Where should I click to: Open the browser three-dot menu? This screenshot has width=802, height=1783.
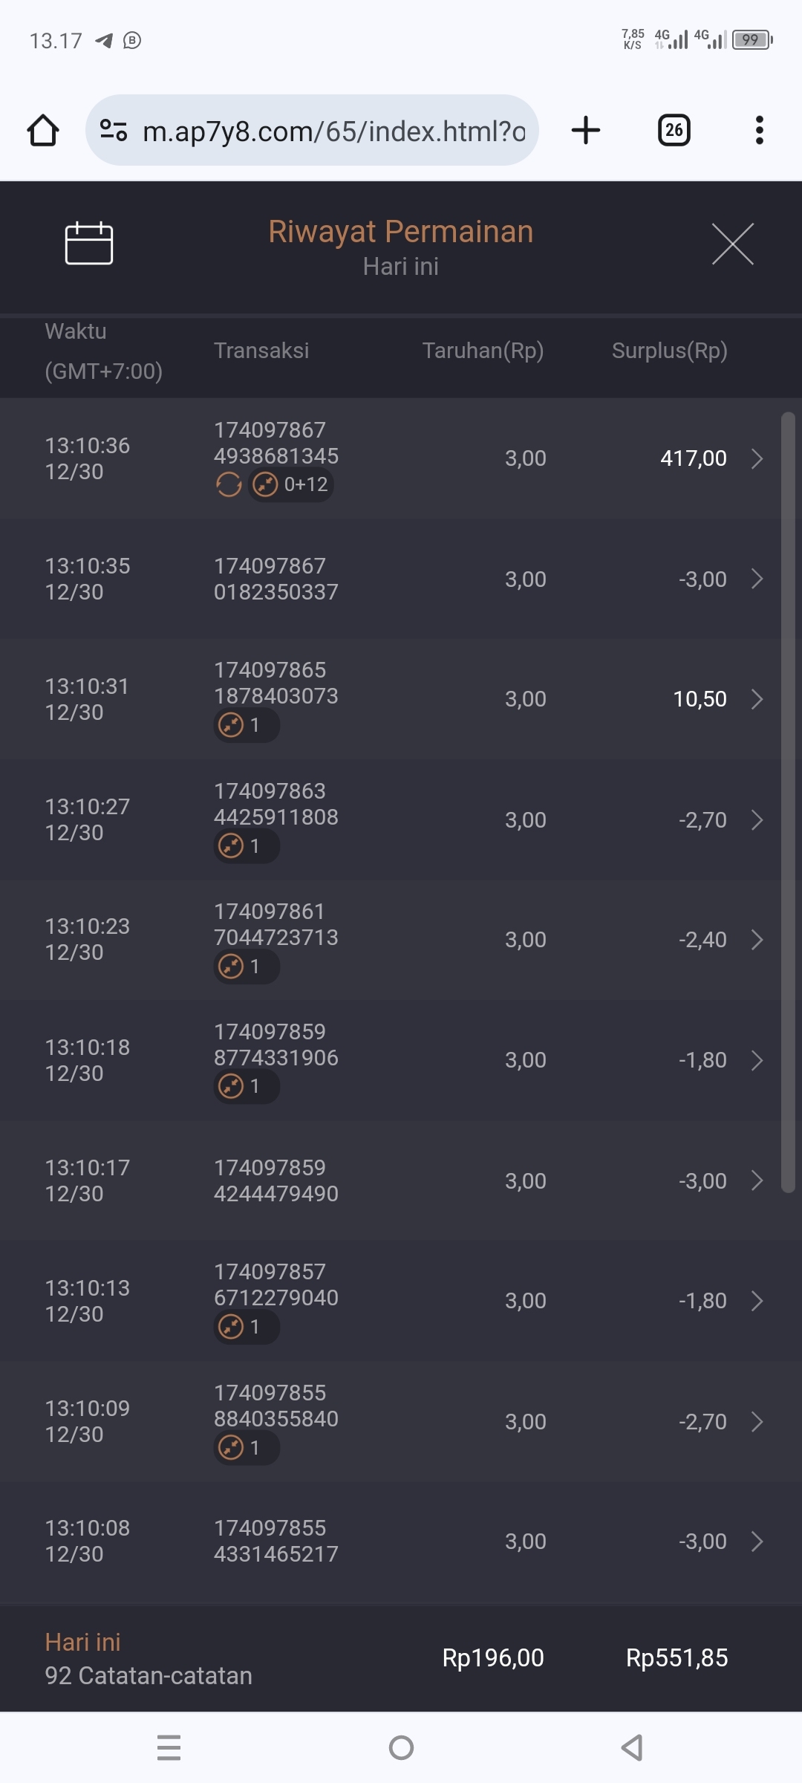click(759, 131)
